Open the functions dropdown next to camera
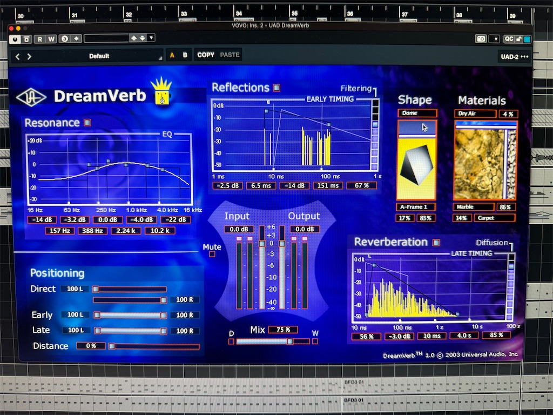553x415 pixels. pos(496,39)
